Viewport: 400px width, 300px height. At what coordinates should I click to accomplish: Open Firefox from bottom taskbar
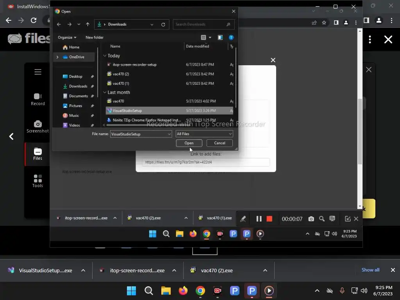(x=183, y=291)
